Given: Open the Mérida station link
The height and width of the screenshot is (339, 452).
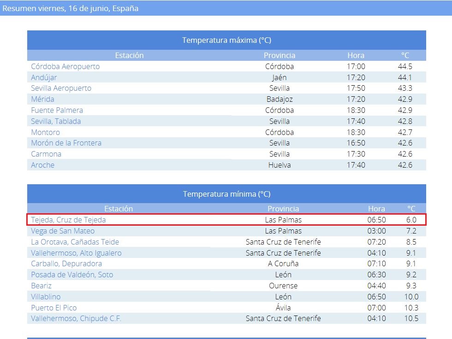Looking at the screenshot, I should tap(42, 99).
